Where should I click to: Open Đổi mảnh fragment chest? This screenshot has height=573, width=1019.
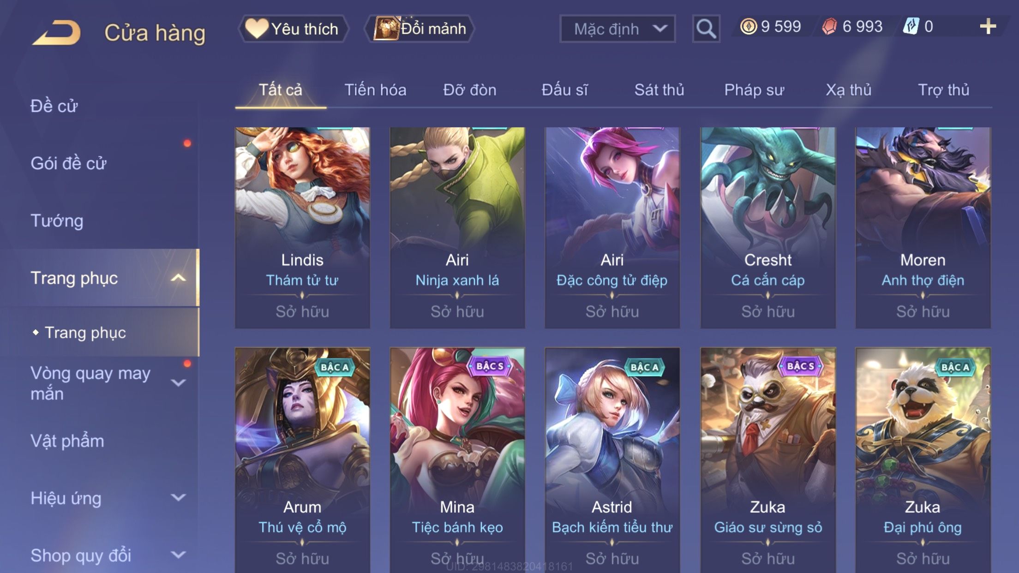tap(420, 29)
